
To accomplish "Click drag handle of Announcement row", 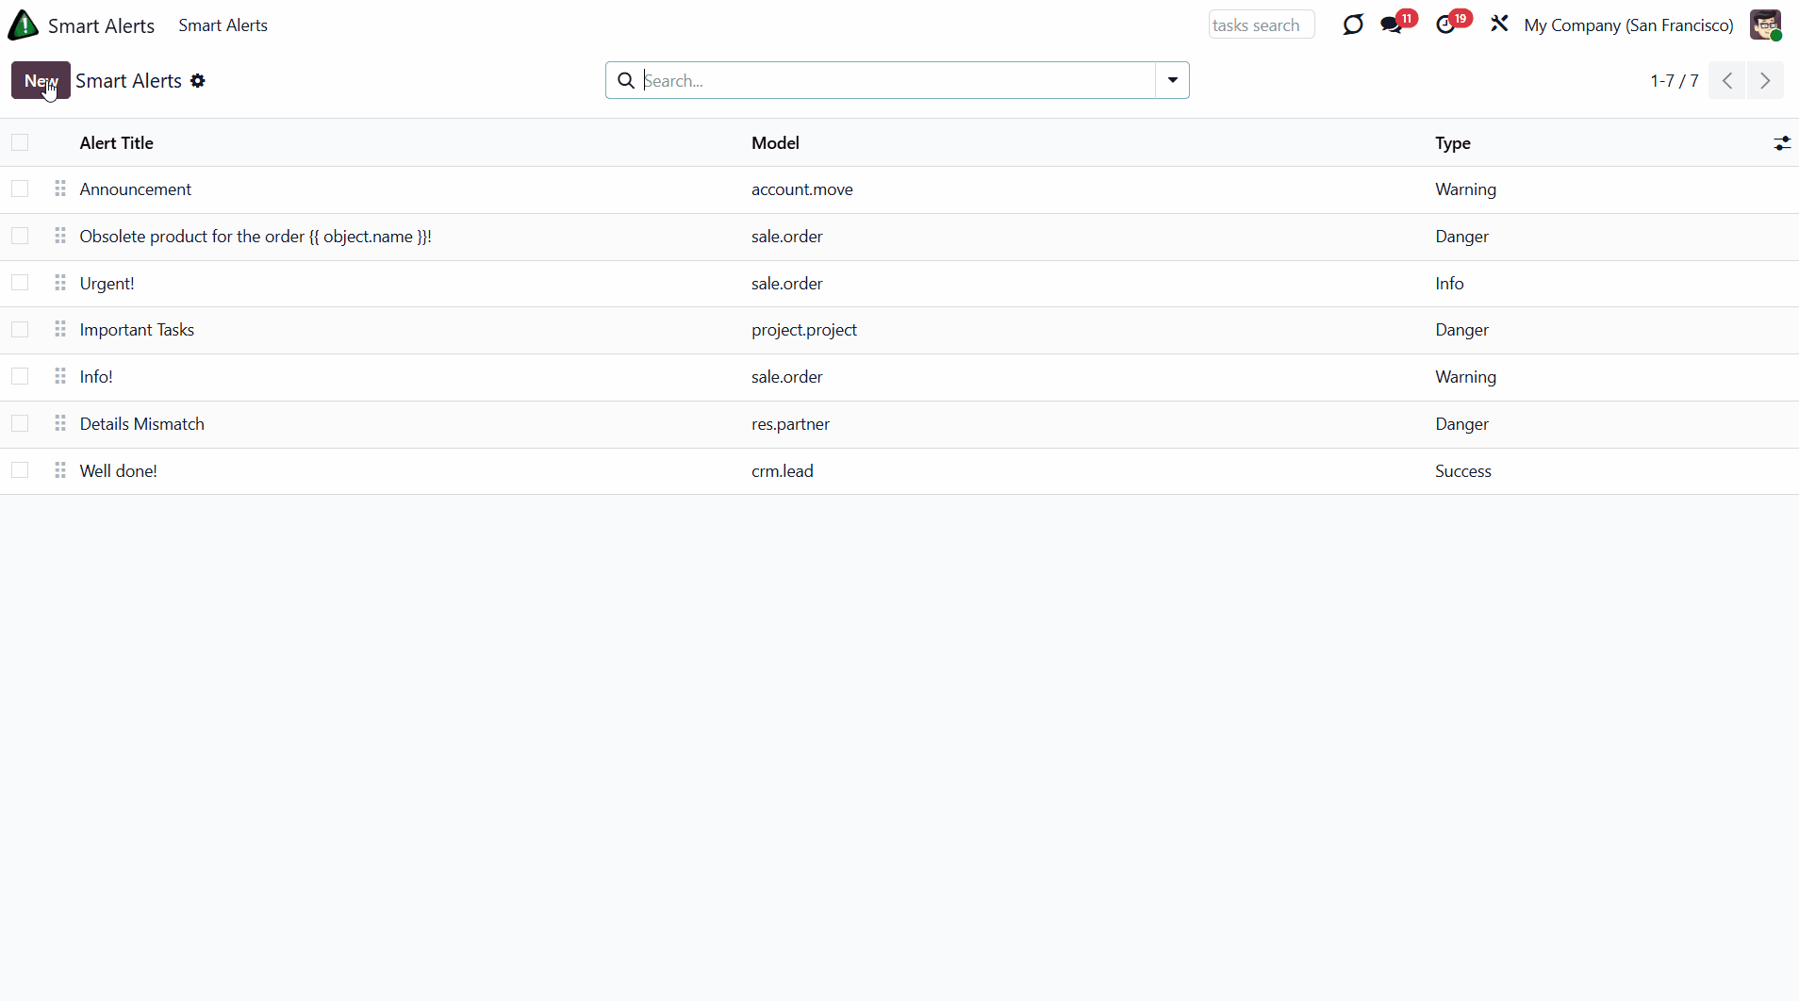I will pyautogui.click(x=60, y=189).
